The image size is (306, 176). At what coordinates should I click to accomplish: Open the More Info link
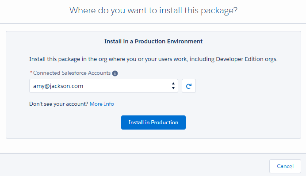[x=102, y=104]
